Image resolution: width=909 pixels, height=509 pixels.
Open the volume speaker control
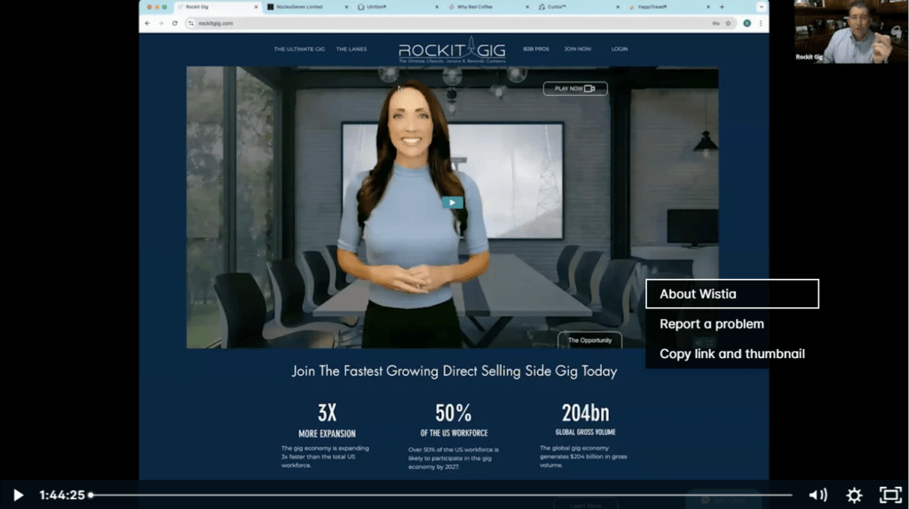(x=818, y=495)
